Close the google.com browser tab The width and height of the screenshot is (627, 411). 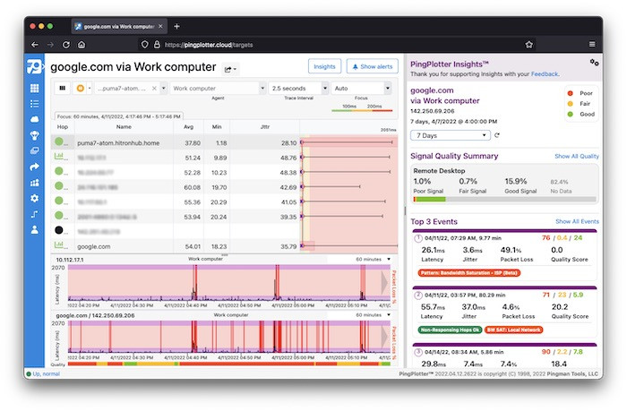[x=160, y=26]
